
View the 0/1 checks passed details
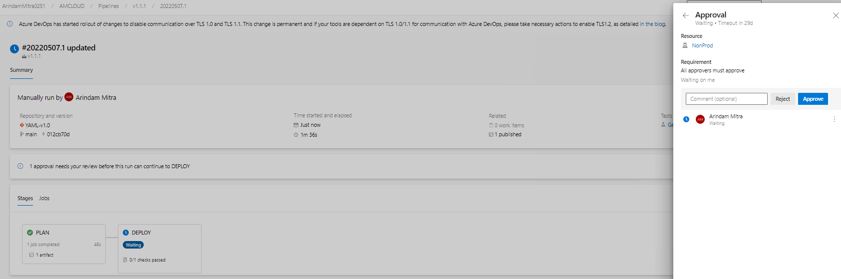click(147, 260)
